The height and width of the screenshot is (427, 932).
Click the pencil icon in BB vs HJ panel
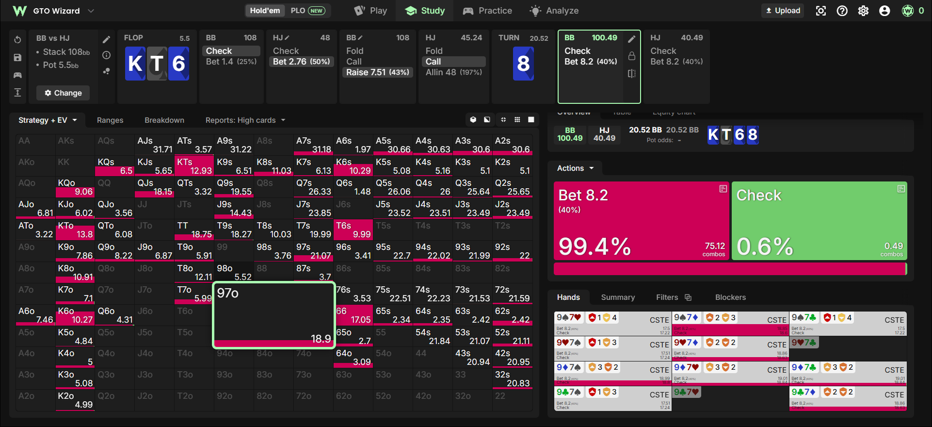click(106, 40)
